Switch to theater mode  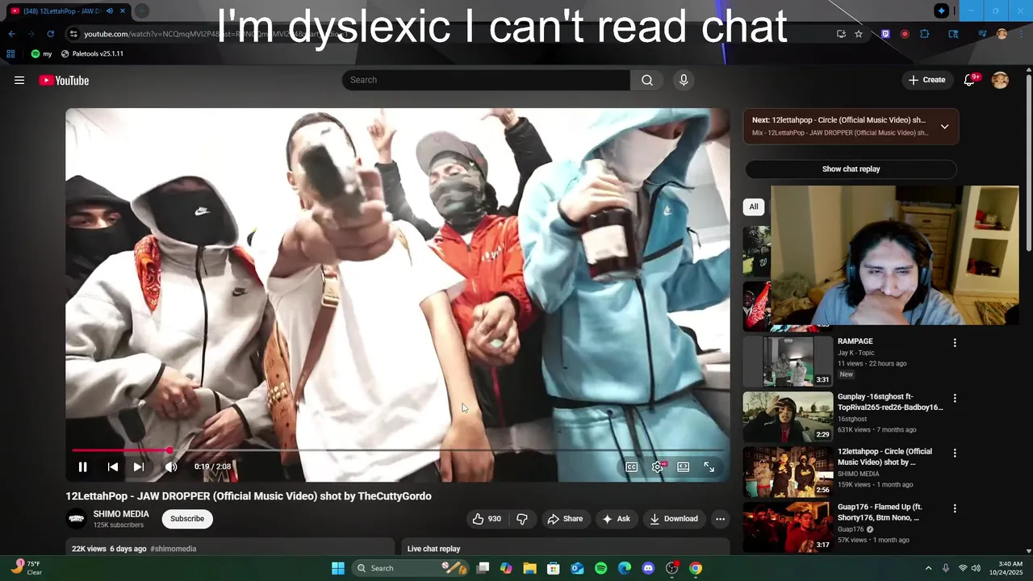pyautogui.click(x=684, y=466)
